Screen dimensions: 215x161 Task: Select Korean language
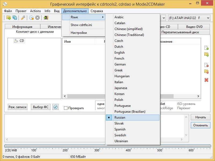pyautogui.click(x=132, y=94)
